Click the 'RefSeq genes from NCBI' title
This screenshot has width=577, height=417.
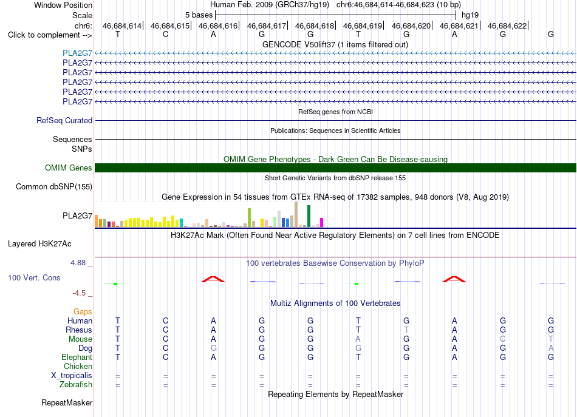[x=335, y=112]
